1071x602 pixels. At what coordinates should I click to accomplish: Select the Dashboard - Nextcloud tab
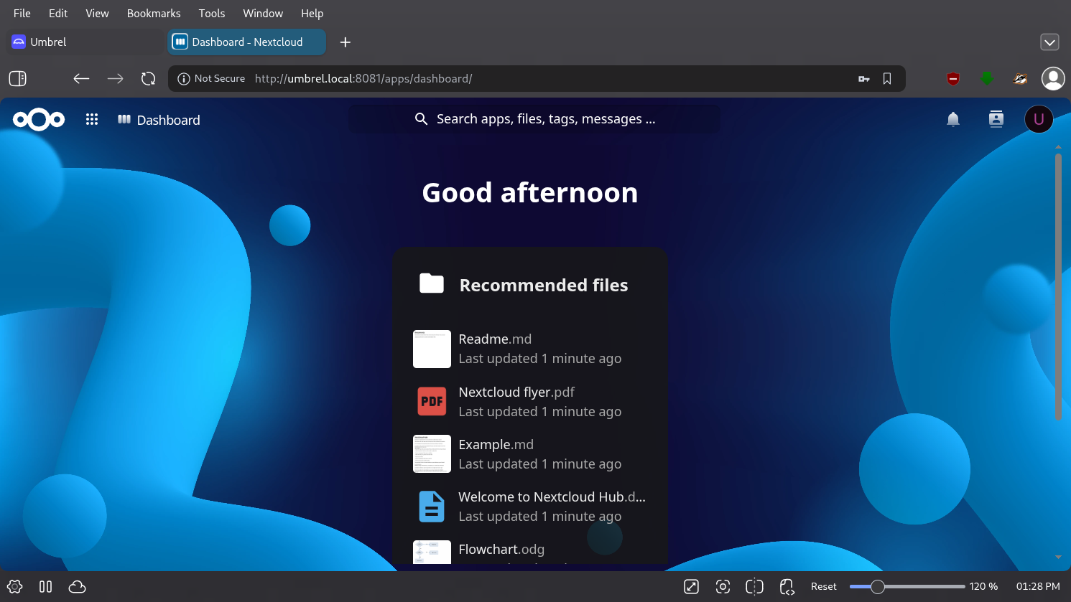click(247, 42)
